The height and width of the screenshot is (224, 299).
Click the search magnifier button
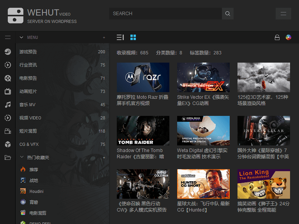click(228, 14)
